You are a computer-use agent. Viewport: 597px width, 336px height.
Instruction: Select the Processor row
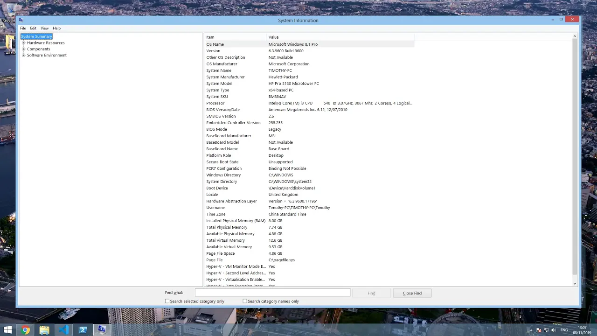[x=309, y=103]
